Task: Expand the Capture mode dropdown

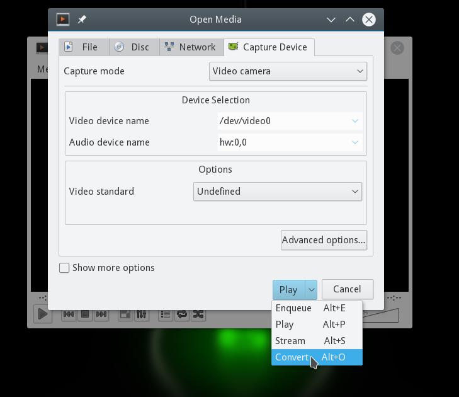Action: 288,71
